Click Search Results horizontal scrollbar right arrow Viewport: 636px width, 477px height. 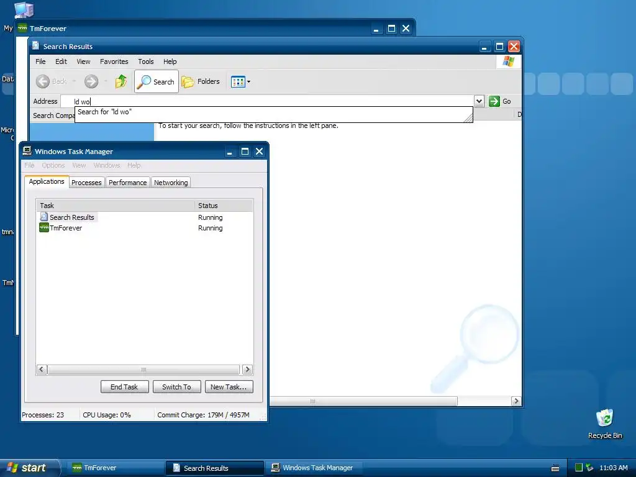point(516,401)
